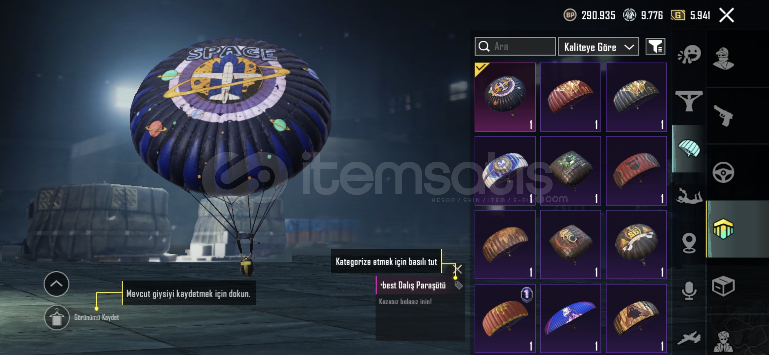Choose the S6 black parachute thumbnail
This screenshot has width=769, height=355.
pos(637,245)
